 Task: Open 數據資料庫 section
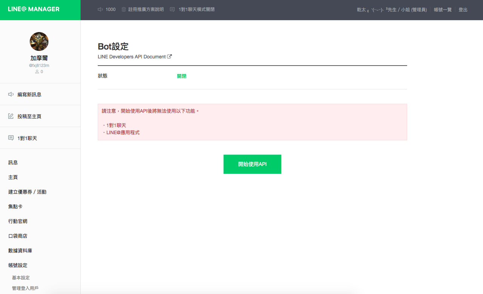[20, 251]
